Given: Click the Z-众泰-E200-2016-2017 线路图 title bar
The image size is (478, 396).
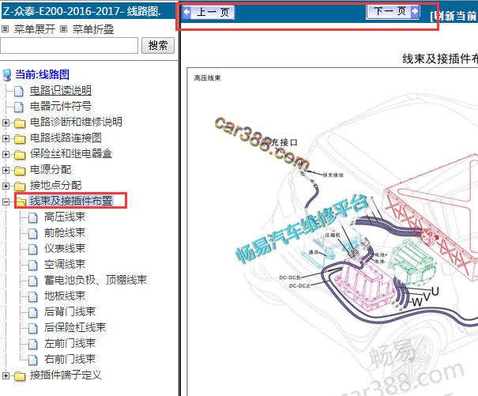Looking at the screenshot, I should click(88, 11).
